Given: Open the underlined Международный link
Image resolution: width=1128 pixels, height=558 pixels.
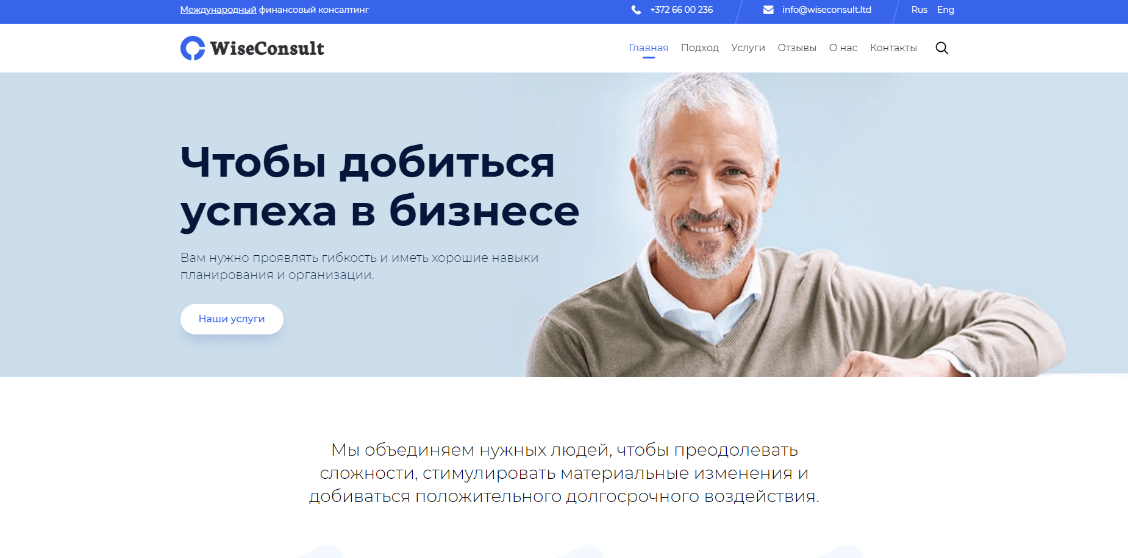Looking at the screenshot, I should (x=217, y=10).
